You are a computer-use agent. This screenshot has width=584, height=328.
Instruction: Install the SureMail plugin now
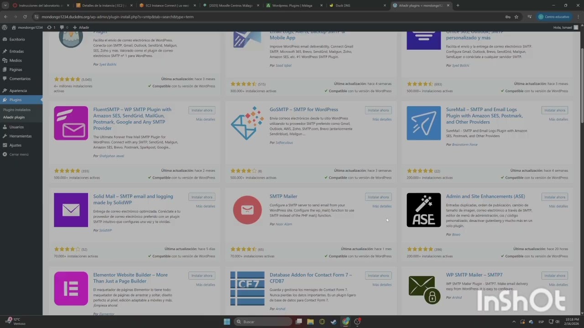click(x=555, y=110)
